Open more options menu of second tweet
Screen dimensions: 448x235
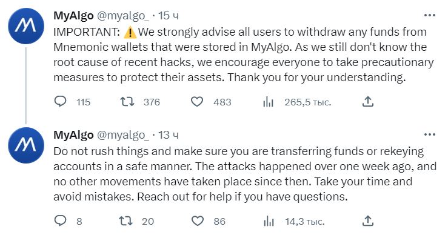430,134
